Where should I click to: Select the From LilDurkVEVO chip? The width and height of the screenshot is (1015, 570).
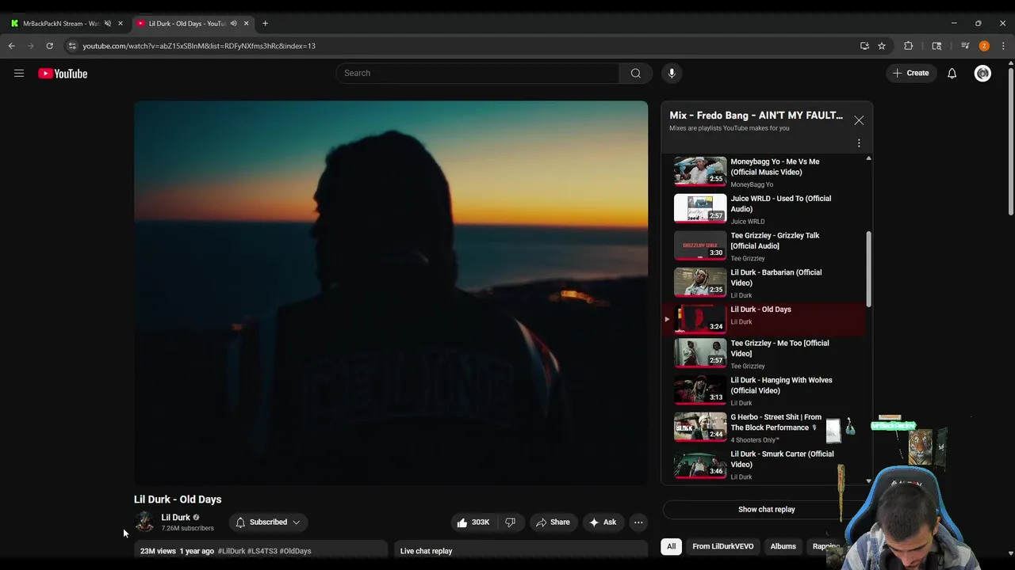[x=723, y=546]
